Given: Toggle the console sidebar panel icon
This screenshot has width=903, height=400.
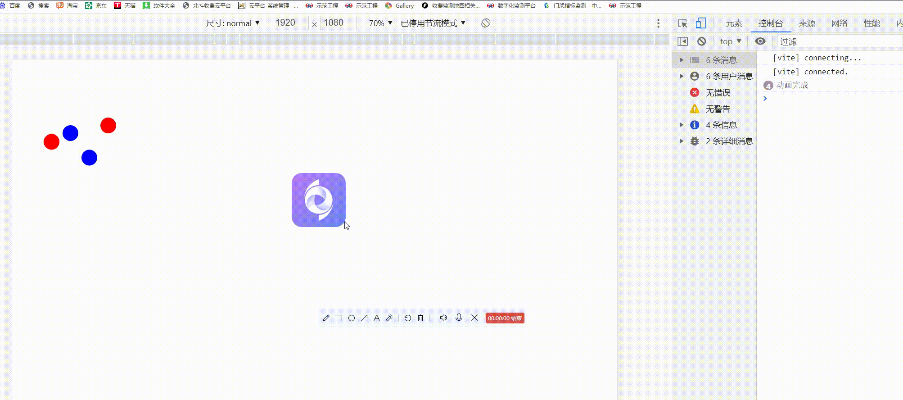Looking at the screenshot, I should click(682, 41).
